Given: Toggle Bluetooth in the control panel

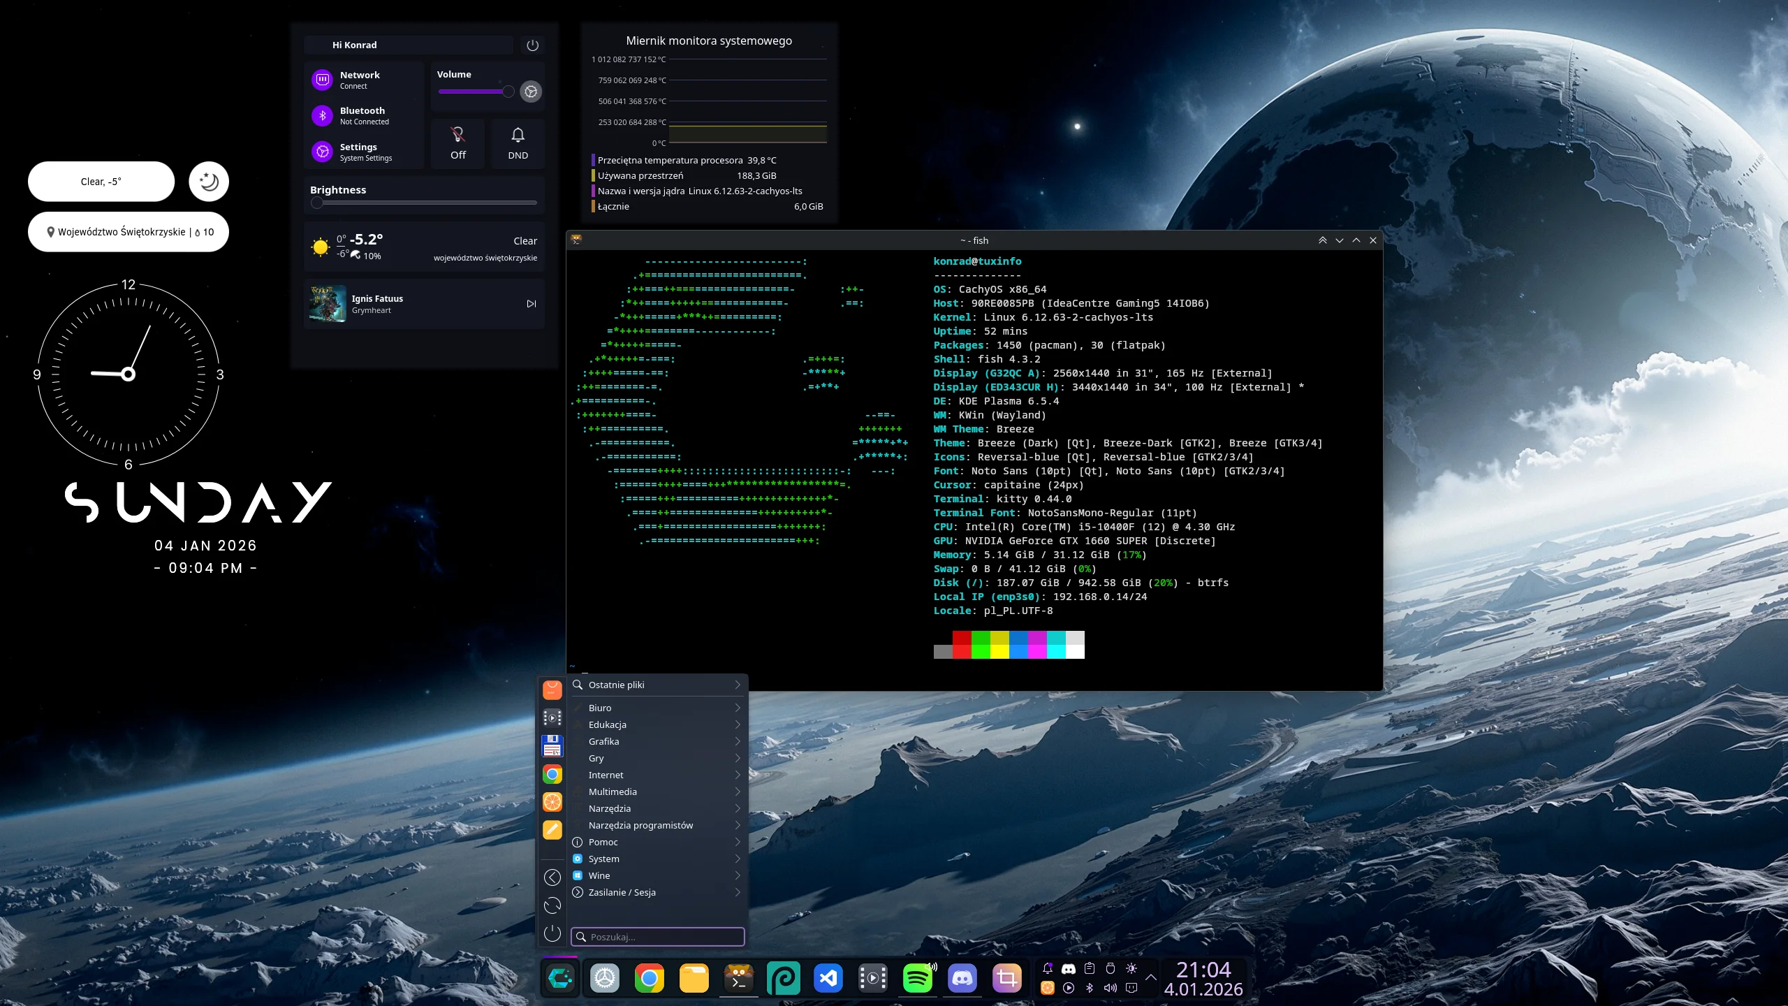Looking at the screenshot, I should pyautogui.click(x=323, y=115).
